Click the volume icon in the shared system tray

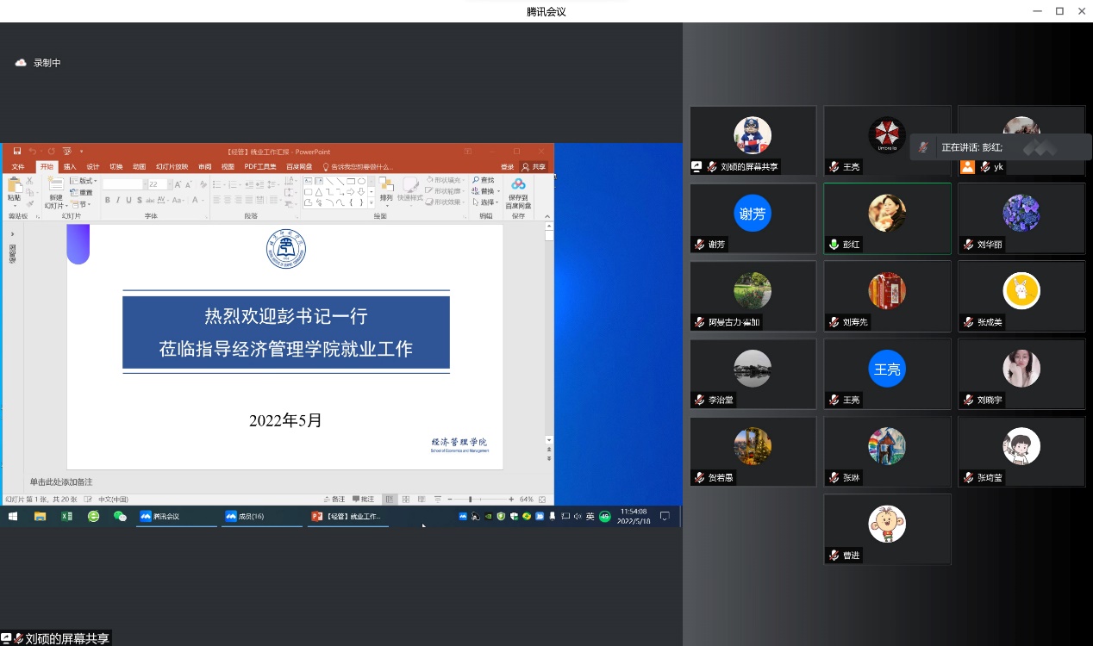tap(576, 516)
